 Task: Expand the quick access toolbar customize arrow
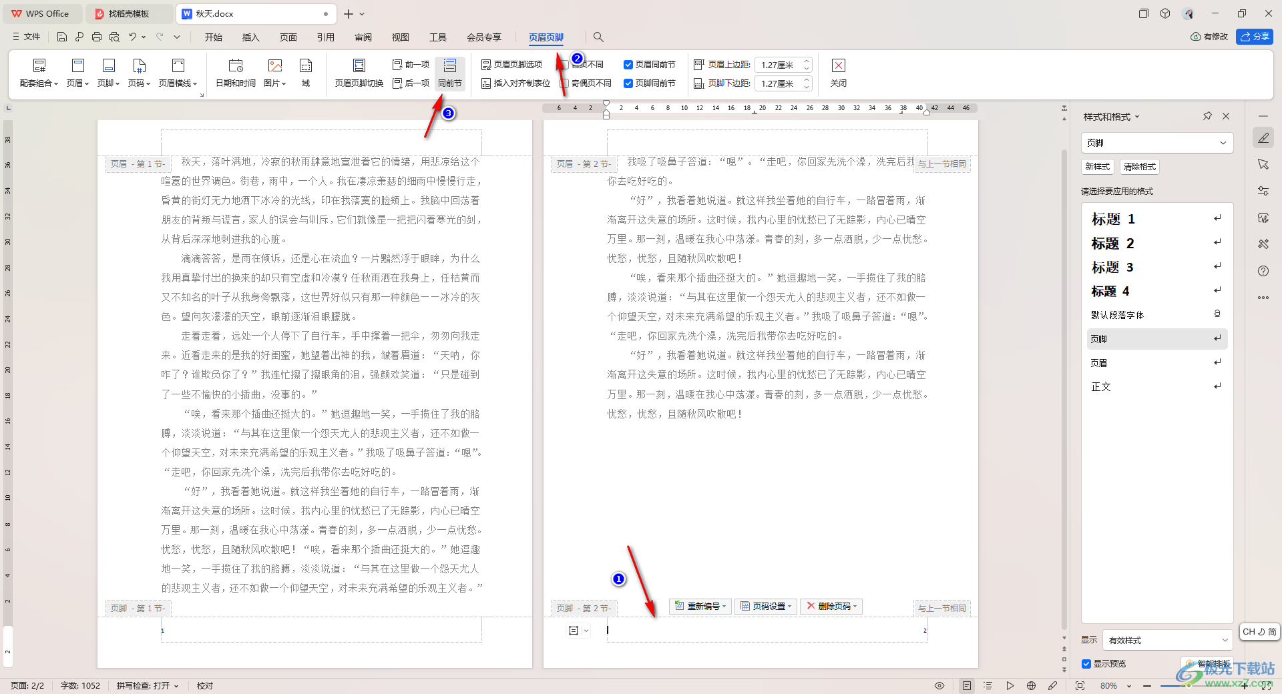point(177,37)
